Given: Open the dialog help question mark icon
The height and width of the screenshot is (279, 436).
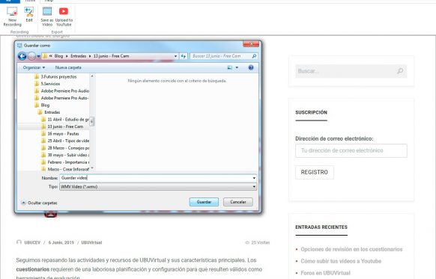Looking at the screenshot, I should (x=251, y=67).
